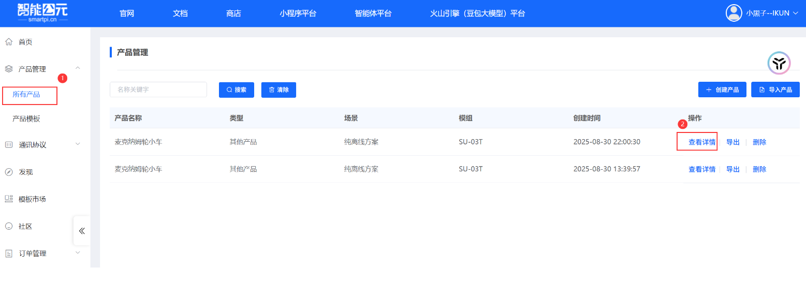Delete the product created 13:39:57
The image size is (806, 282).
[759, 169]
